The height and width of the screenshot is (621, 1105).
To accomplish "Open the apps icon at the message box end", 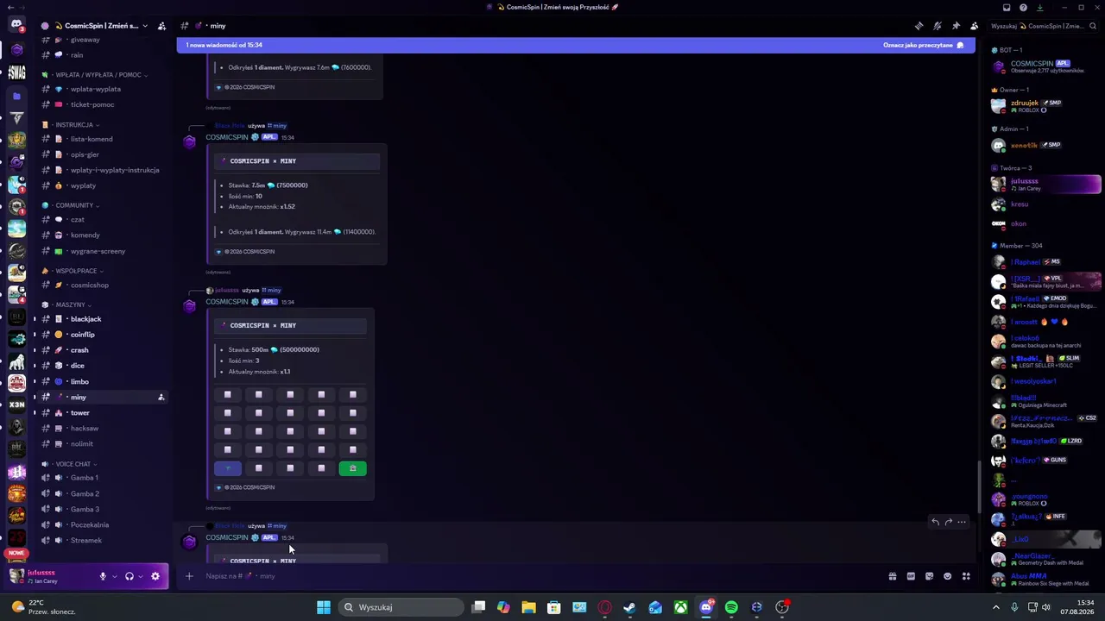I will click(966, 576).
